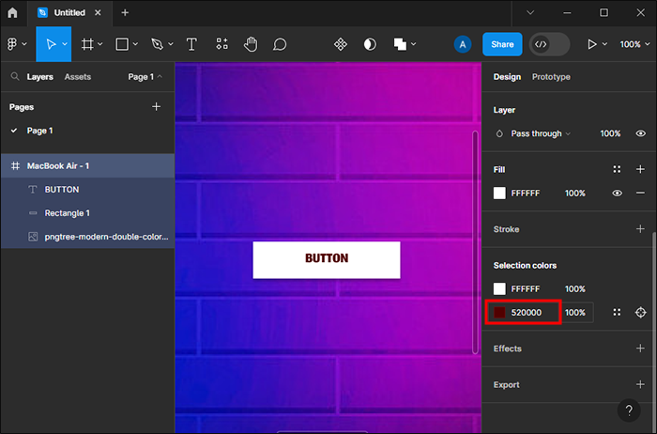Screen dimensions: 657x434
Task: Click the Present play icon
Action: [591, 44]
